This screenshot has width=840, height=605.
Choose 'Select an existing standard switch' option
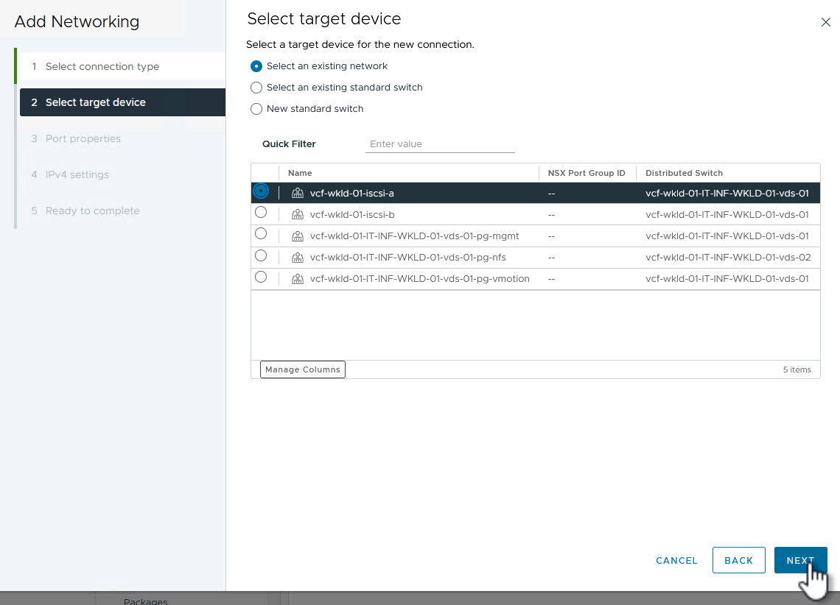256,88
